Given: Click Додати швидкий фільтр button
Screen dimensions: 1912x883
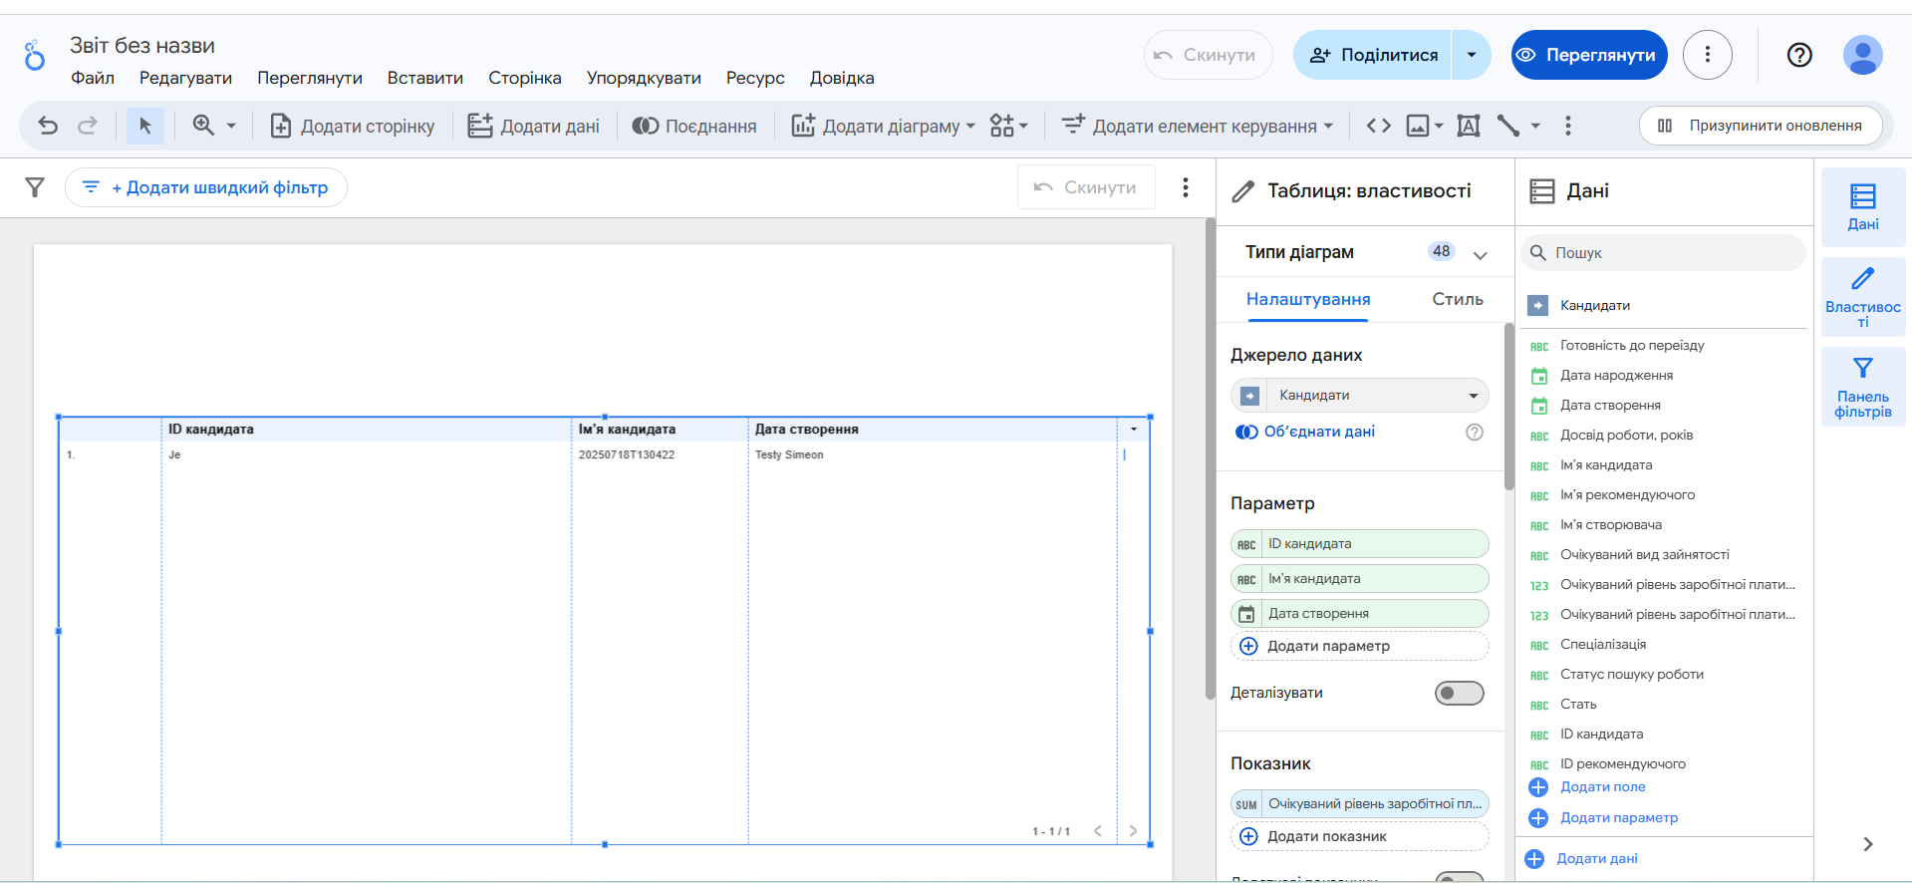Looking at the screenshot, I should tap(206, 187).
